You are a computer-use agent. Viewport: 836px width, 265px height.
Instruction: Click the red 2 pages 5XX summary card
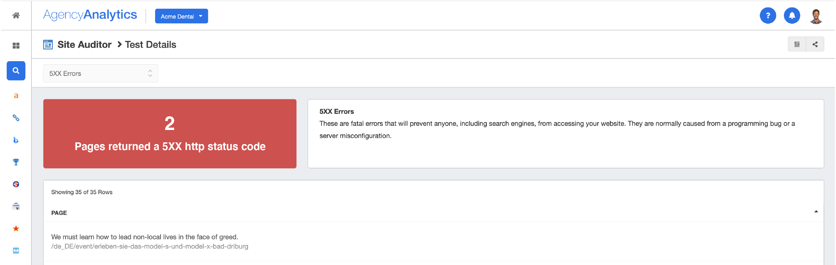click(x=170, y=134)
